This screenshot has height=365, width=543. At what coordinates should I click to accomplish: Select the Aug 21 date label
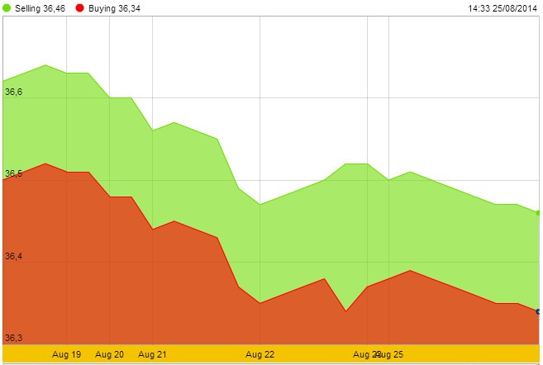click(x=152, y=354)
